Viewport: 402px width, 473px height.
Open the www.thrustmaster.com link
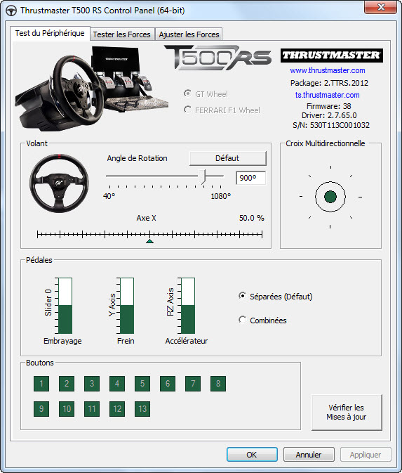click(328, 70)
